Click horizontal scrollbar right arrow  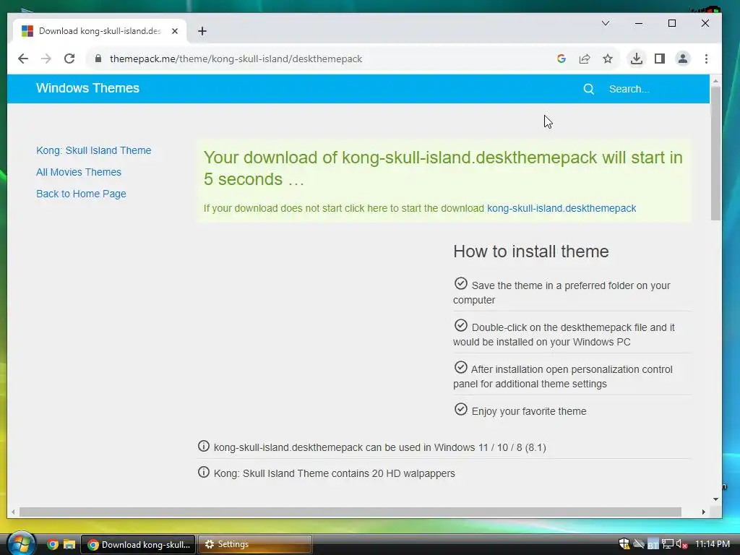pos(704,512)
